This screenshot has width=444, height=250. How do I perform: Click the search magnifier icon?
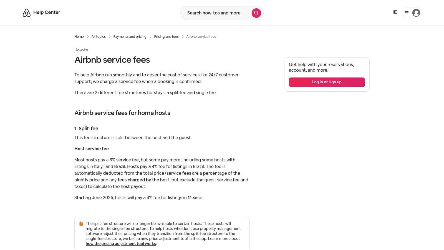[256, 13]
